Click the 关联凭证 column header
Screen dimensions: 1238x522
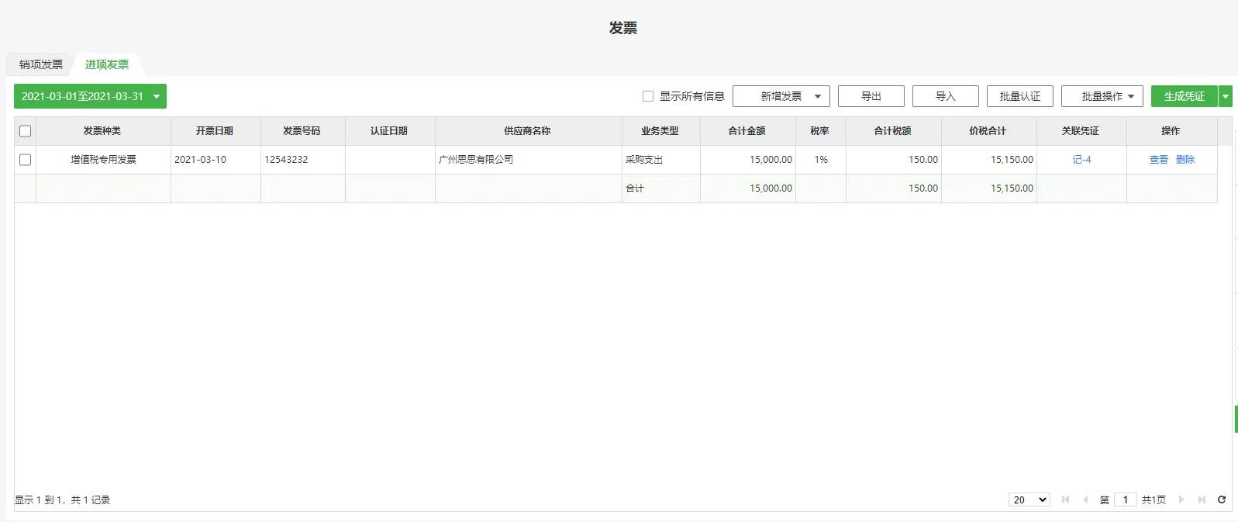click(x=1081, y=131)
